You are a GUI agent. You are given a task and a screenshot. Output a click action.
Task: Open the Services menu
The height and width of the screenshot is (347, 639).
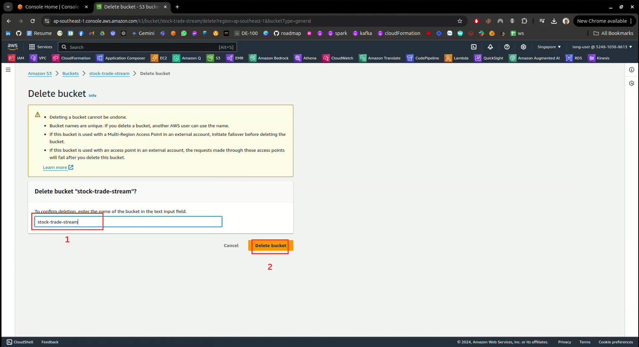(x=41, y=47)
